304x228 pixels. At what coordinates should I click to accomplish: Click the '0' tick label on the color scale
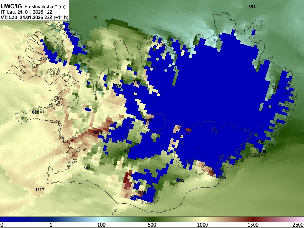[x=2, y=225]
